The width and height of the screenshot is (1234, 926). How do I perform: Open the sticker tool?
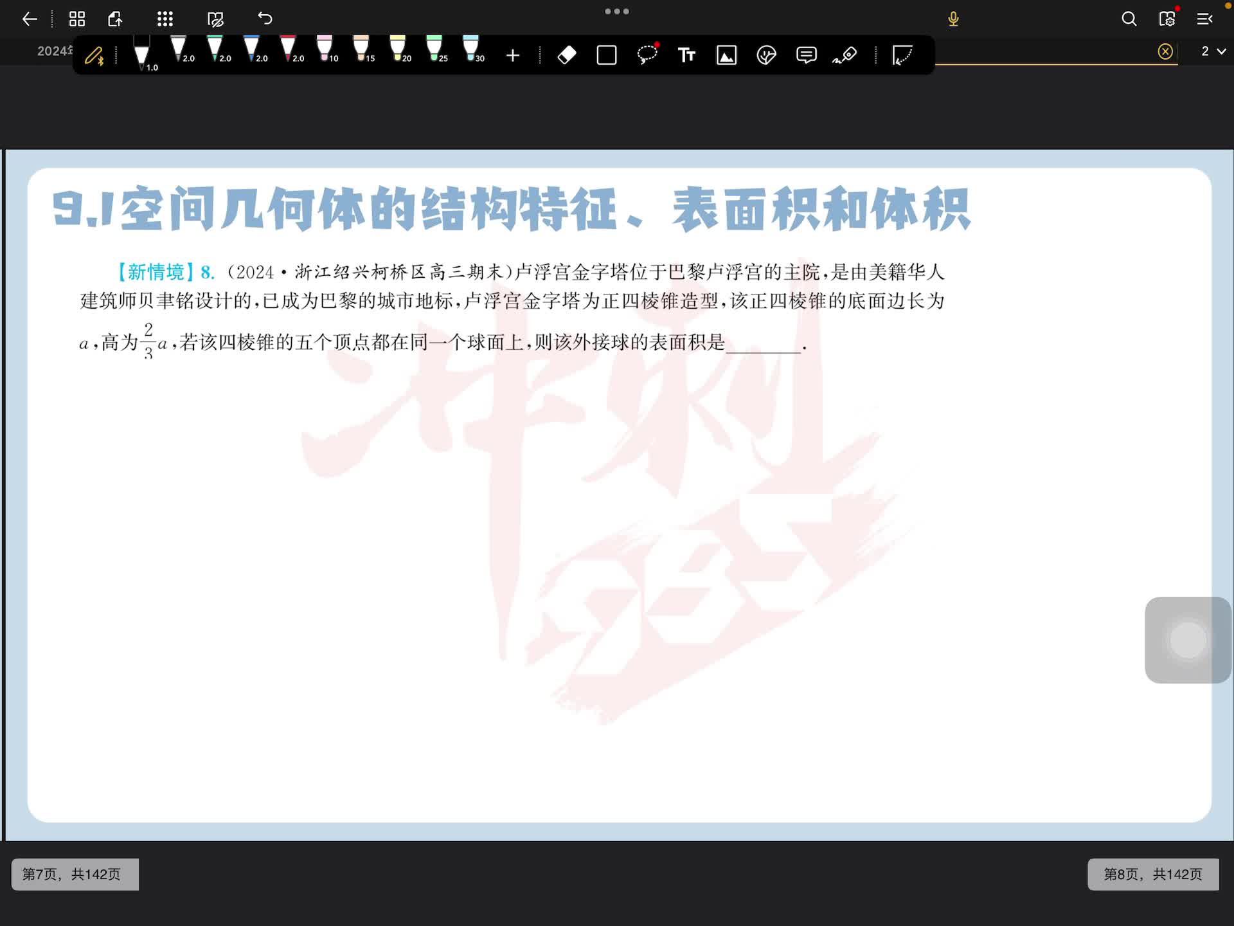click(766, 55)
